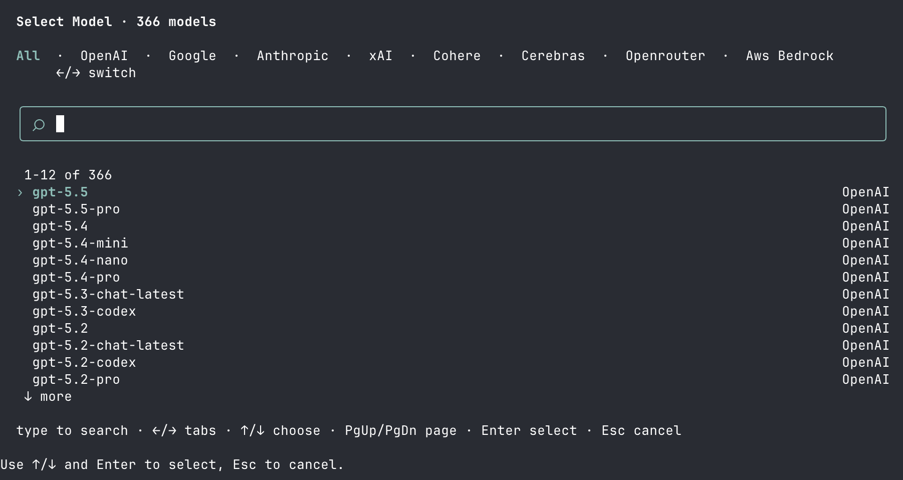Image resolution: width=903 pixels, height=480 pixels.
Task: Open the Openrouter provider tab
Action: 665,56
